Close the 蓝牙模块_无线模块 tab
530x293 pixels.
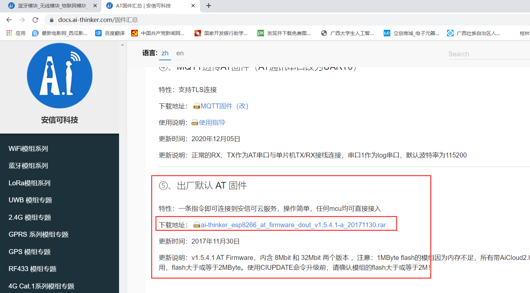pyautogui.click(x=95, y=6)
